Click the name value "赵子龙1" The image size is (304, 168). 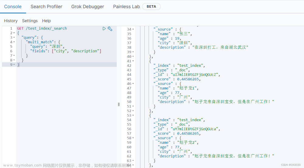pos(187,88)
